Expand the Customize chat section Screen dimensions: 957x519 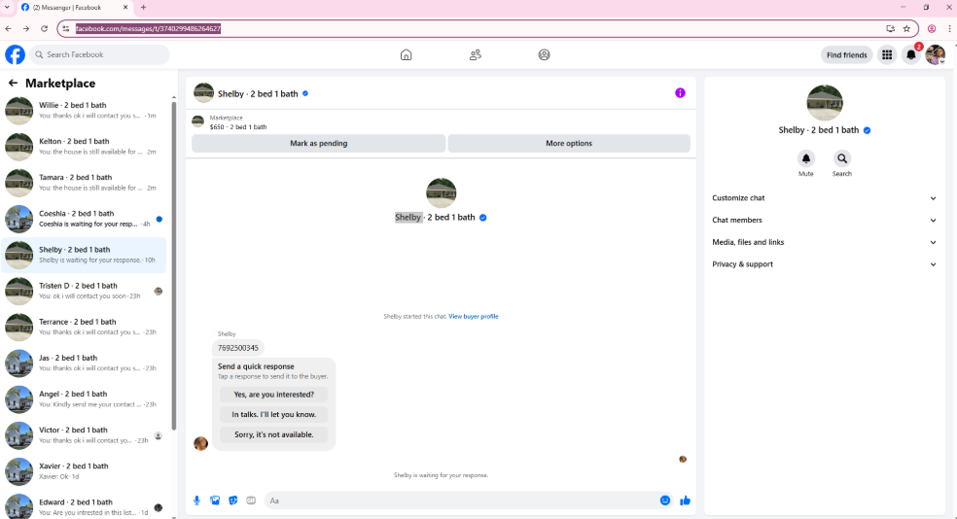point(824,198)
